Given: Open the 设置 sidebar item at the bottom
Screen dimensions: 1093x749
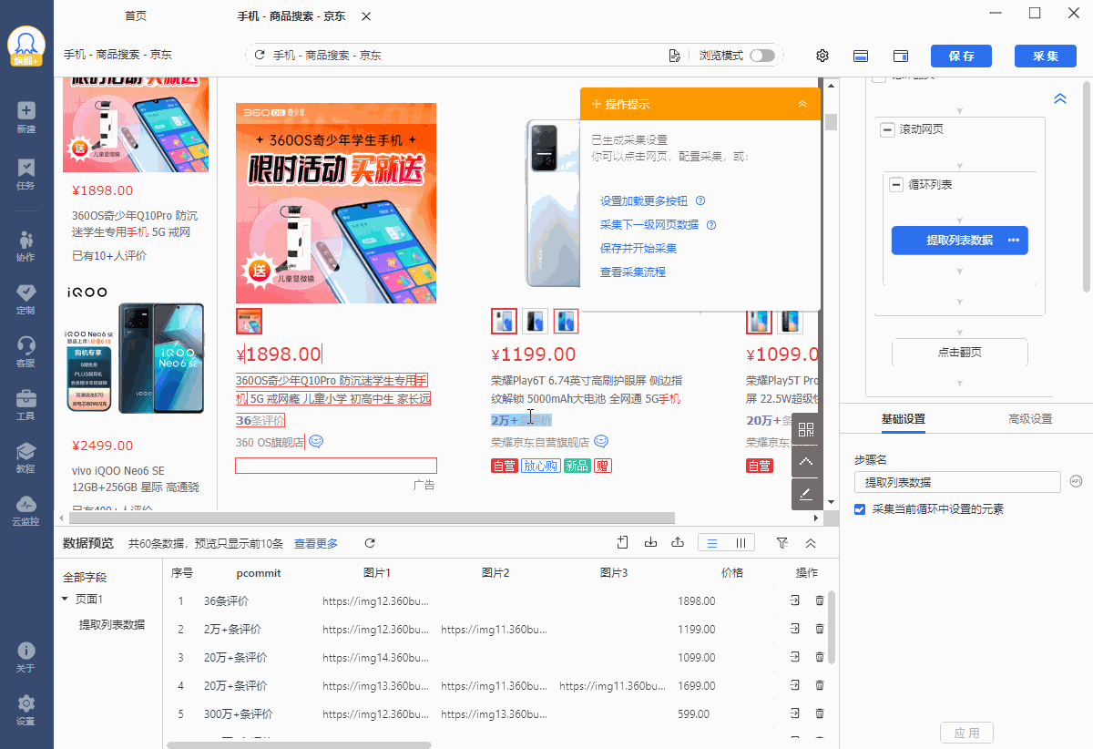Looking at the screenshot, I should pos(26,710).
